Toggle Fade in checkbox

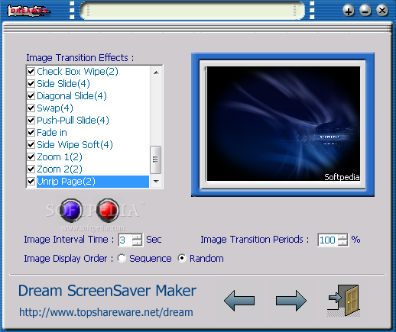click(x=31, y=132)
